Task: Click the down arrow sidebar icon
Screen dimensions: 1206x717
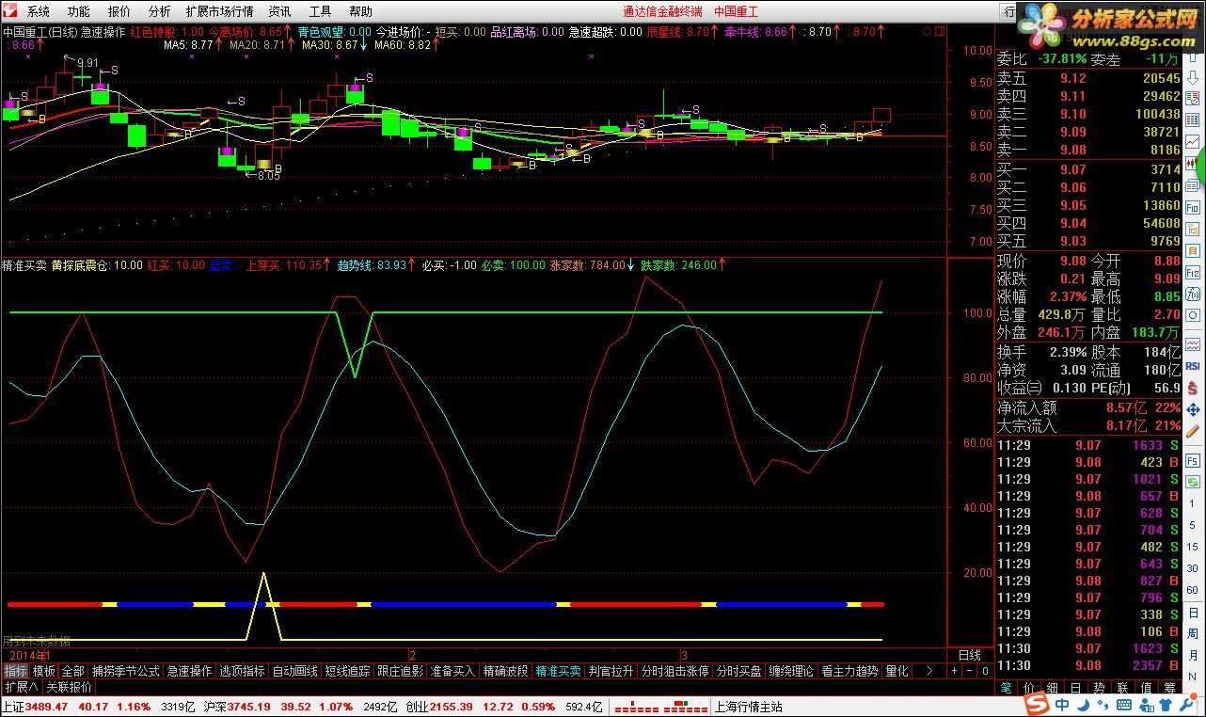Action: [x=1193, y=77]
